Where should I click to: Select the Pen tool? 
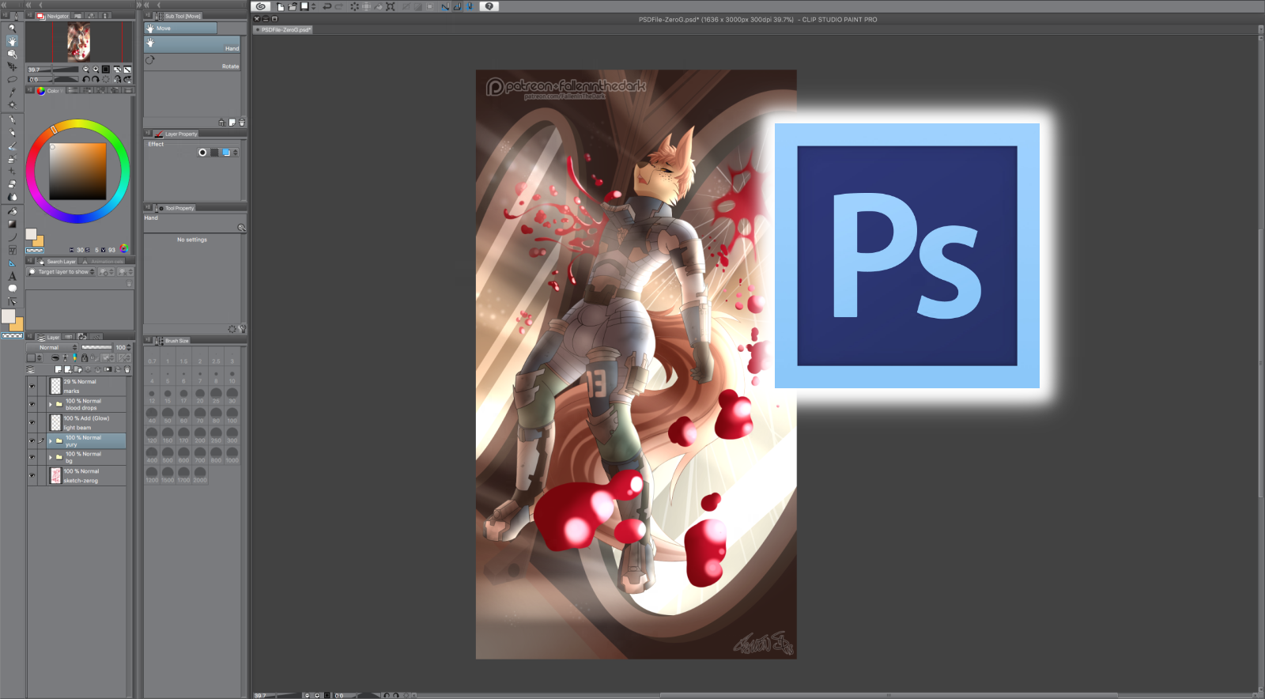(x=12, y=120)
